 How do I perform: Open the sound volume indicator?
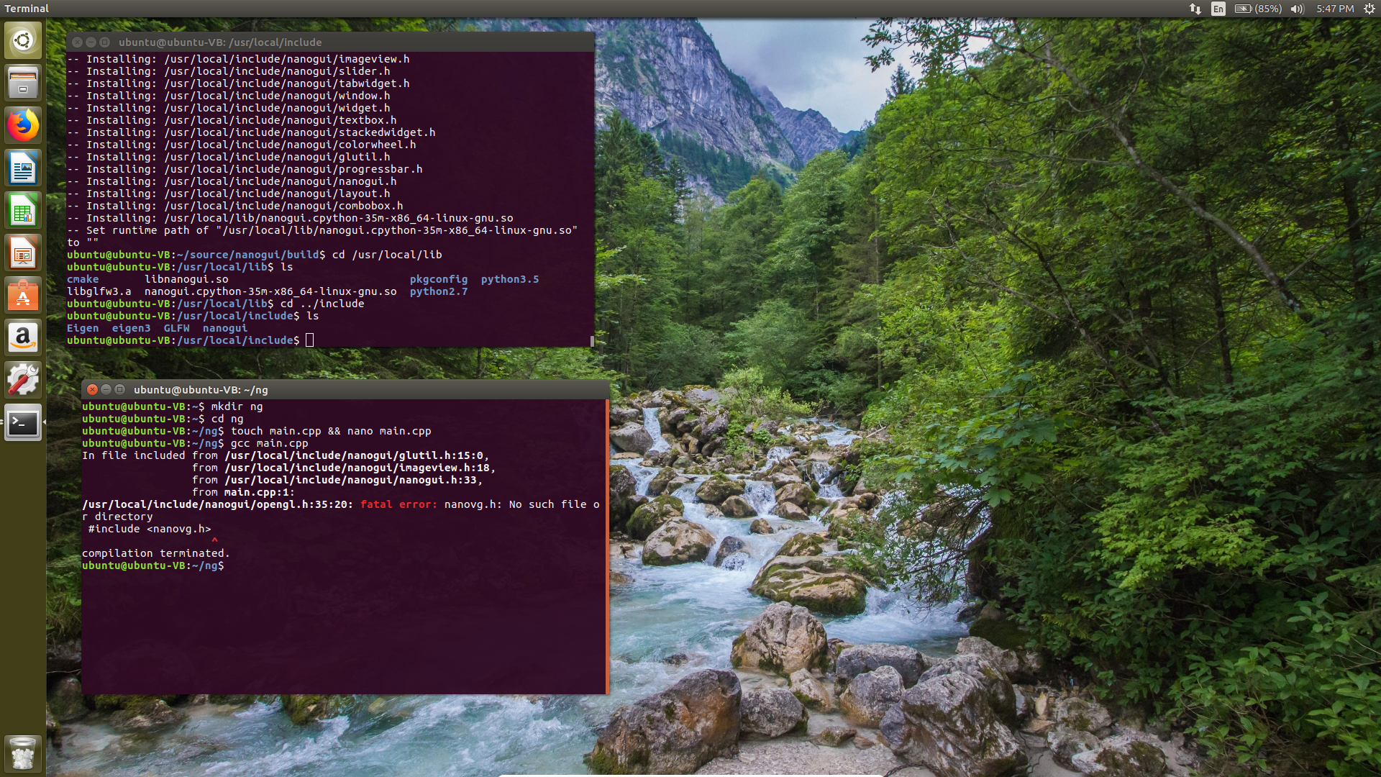[x=1297, y=9]
